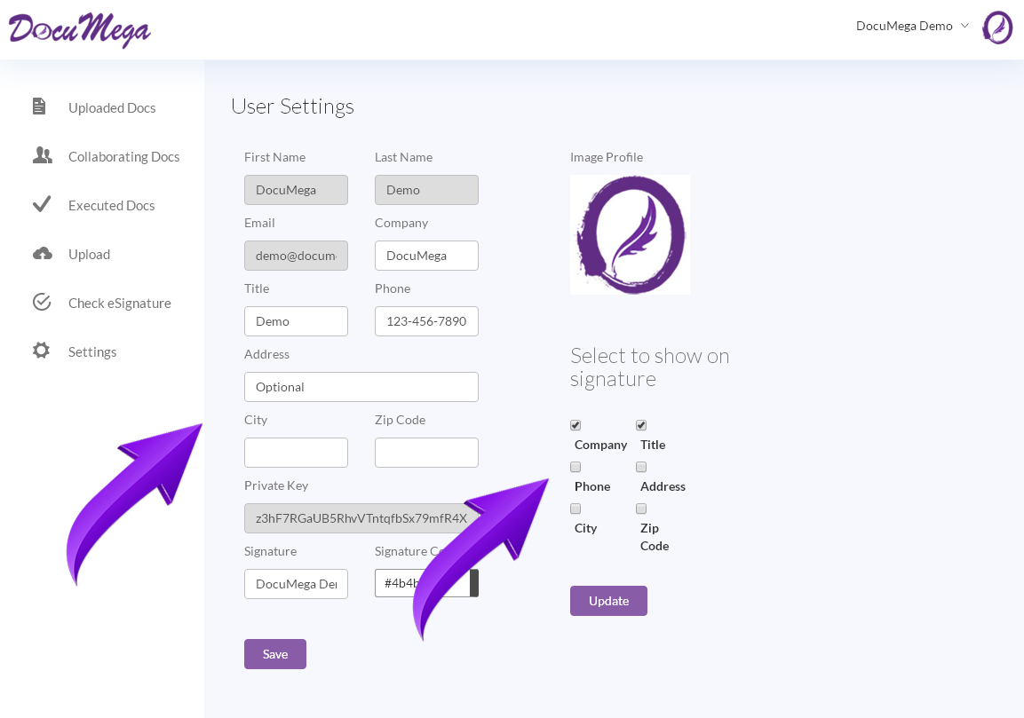Click the Settings gear icon

tap(41, 351)
